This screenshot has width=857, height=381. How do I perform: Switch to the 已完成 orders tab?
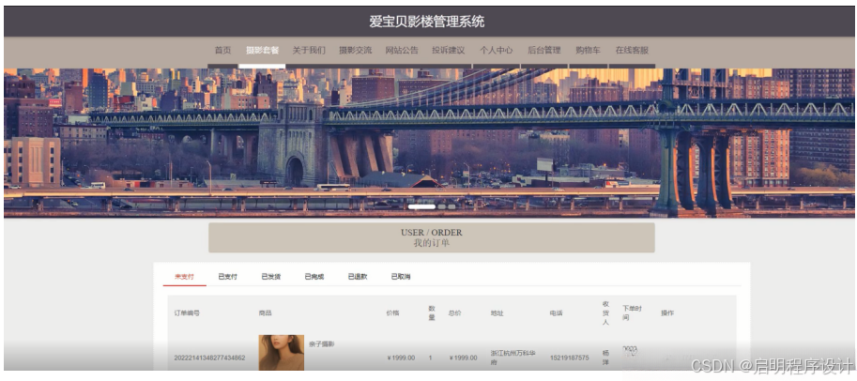[314, 277]
